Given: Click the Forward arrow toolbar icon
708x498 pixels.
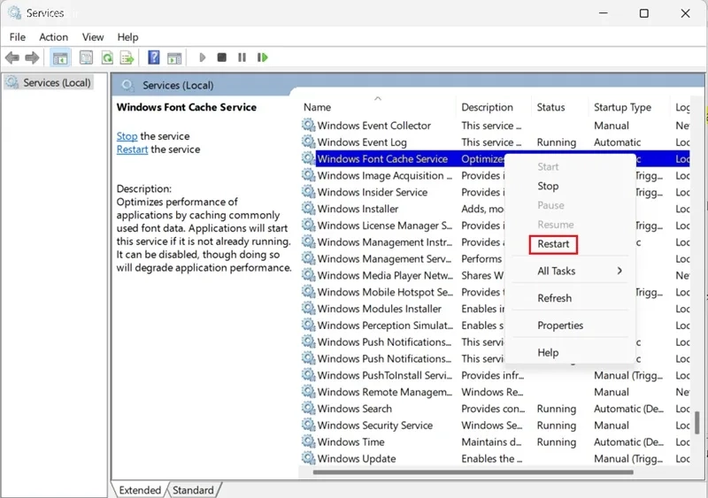Looking at the screenshot, I should (32, 57).
